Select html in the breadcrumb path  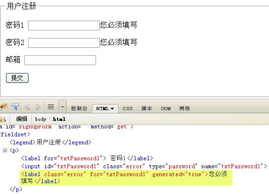[59, 119]
